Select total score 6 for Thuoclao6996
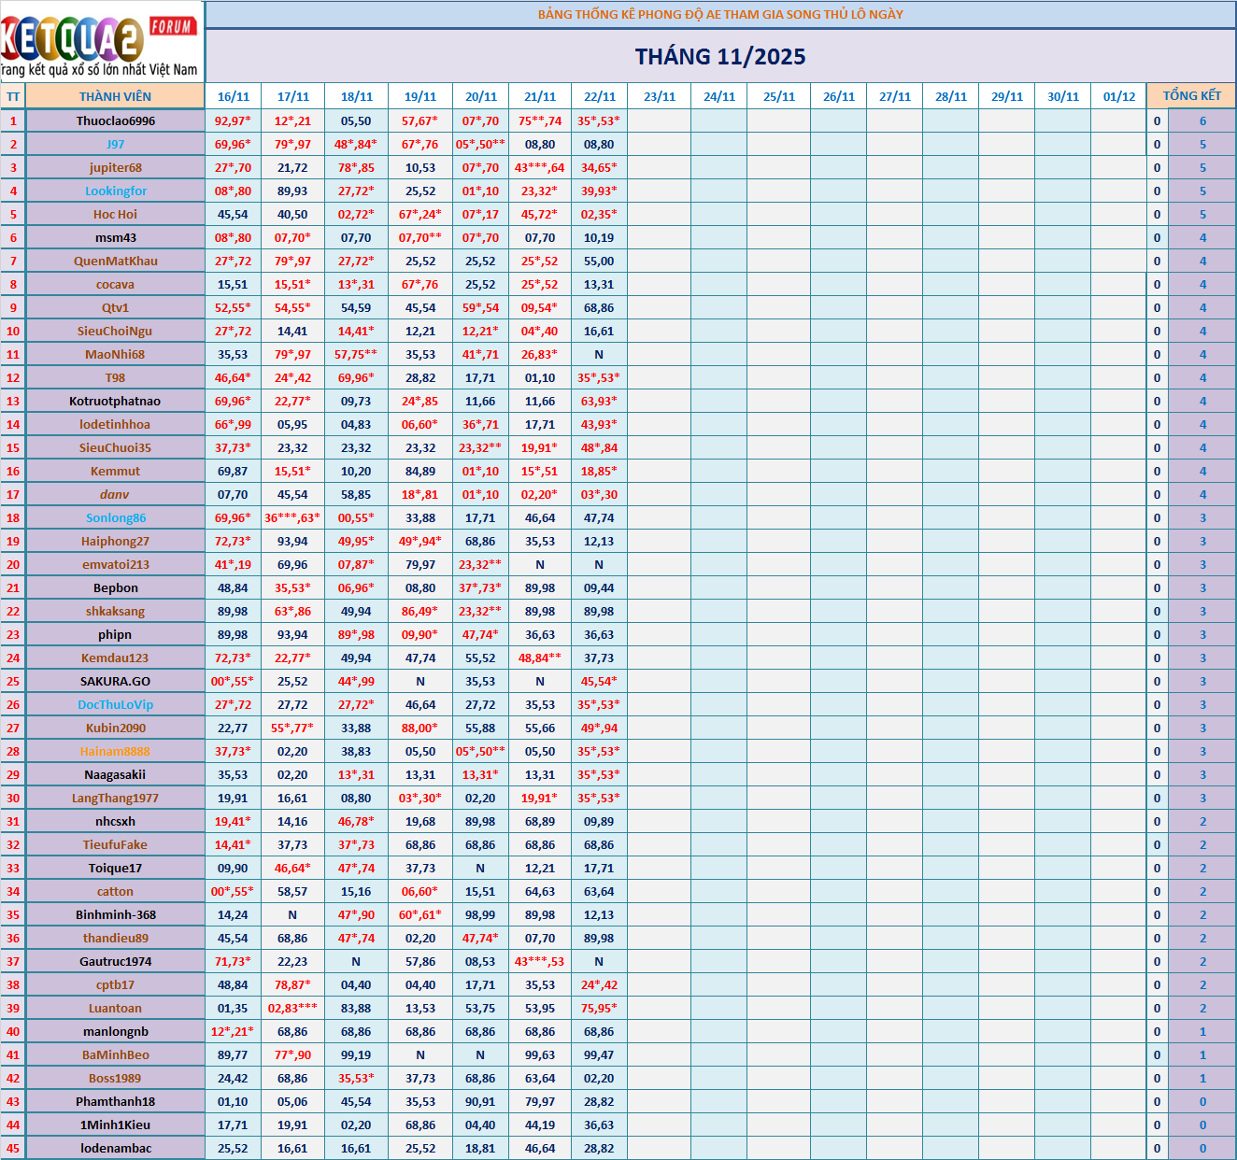This screenshot has height=1160, width=1237. point(1202,120)
